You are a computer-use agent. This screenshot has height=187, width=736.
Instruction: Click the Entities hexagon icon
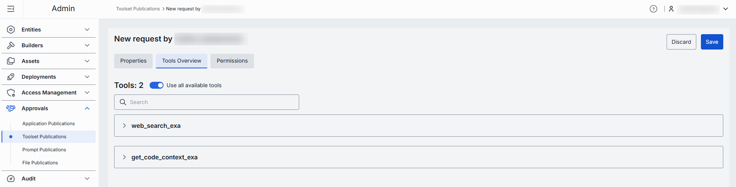pyautogui.click(x=11, y=30)
